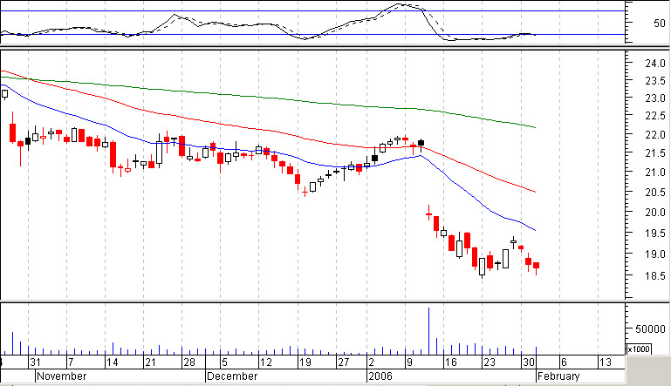Image resolution: width=671 pixels, height=386 pixels.
Task: Select the 22.0 price level label
Action: pyautogui.click(x=655, y=135)
